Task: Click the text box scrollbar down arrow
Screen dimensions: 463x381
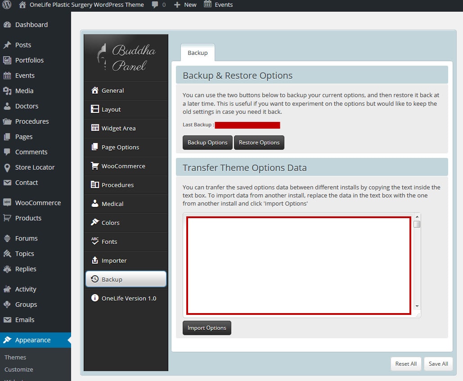Action: tap(417, 306)
